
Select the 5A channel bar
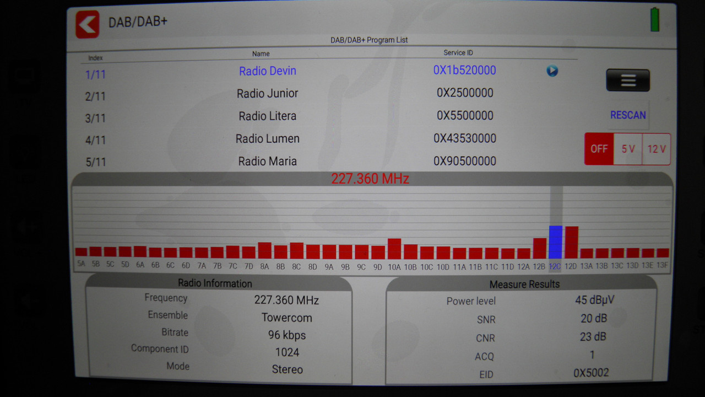82,252
